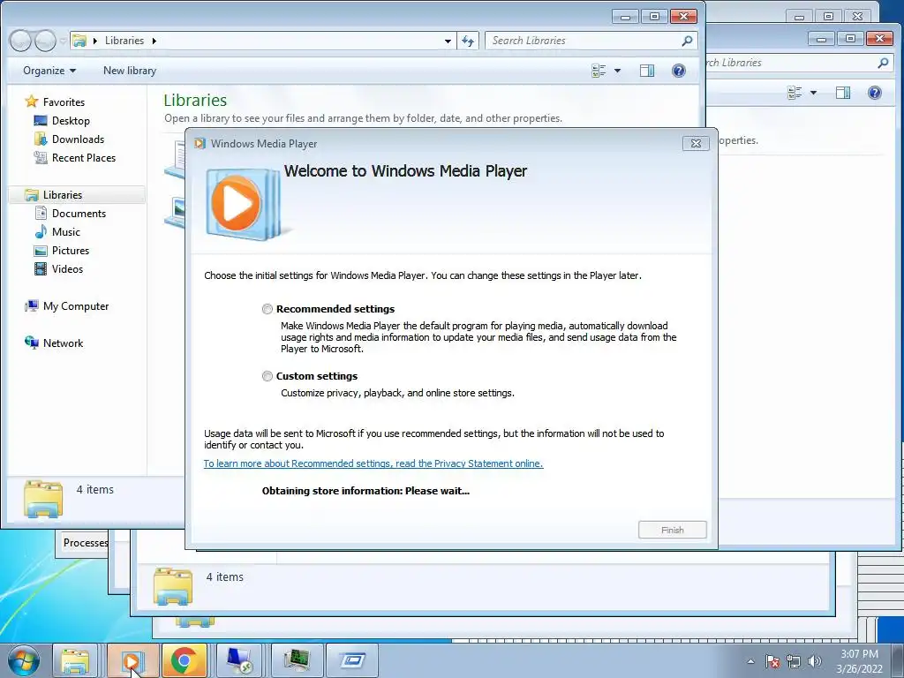This screenshot has width=904, height=678.
Task: Show hidden tray icons arrow
Action: 750,661
